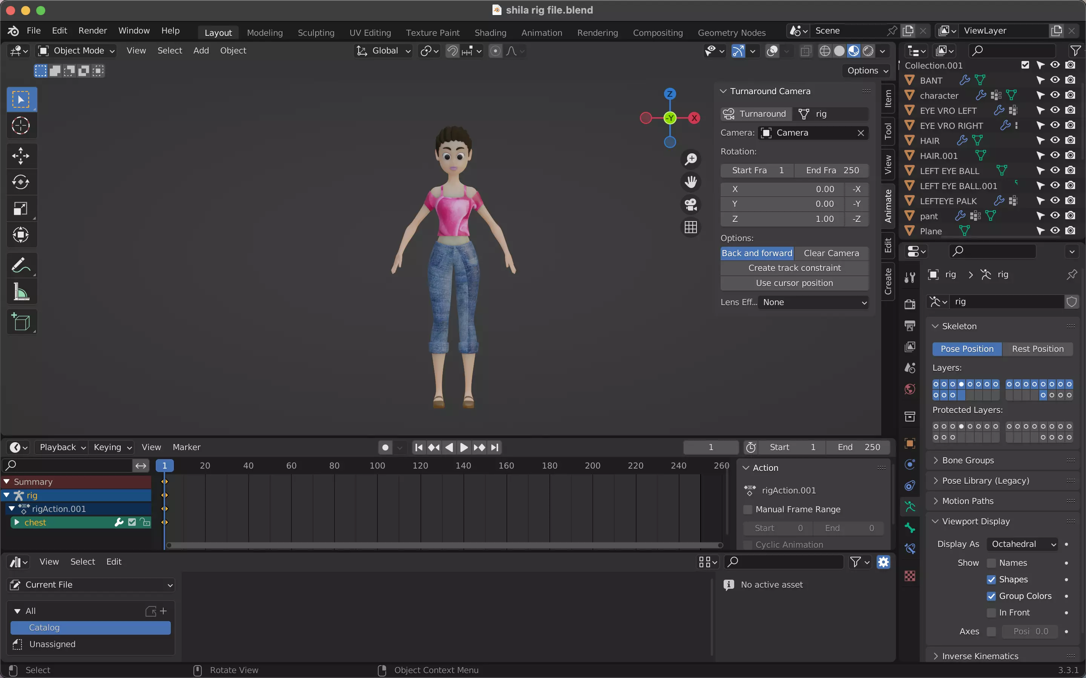Click the pan view hand icon
1086x678 pixels.
click(x=691, y=182)
